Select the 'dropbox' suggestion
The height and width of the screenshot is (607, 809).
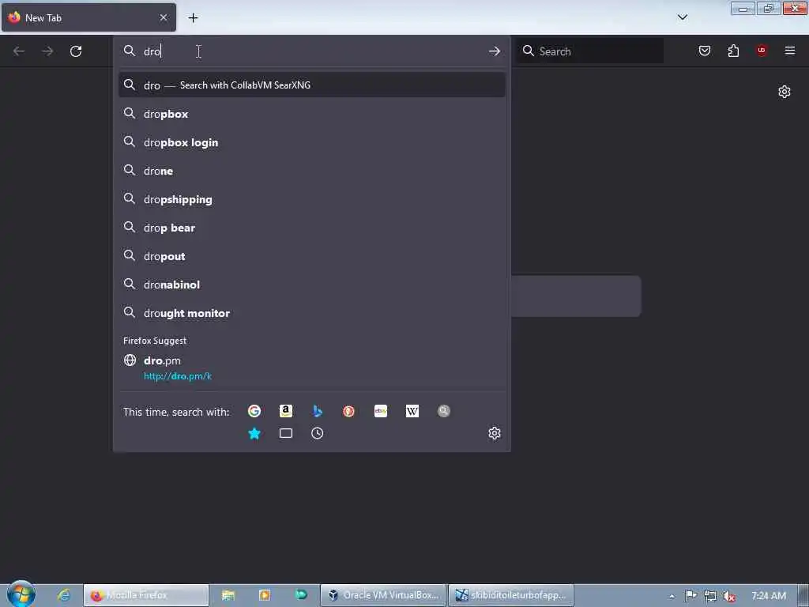coord(311,114)
